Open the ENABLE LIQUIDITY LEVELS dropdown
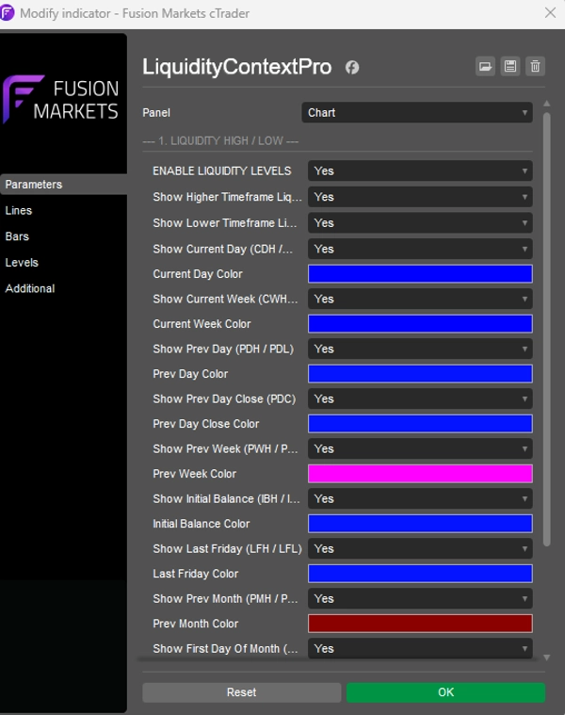 [420, 171]
